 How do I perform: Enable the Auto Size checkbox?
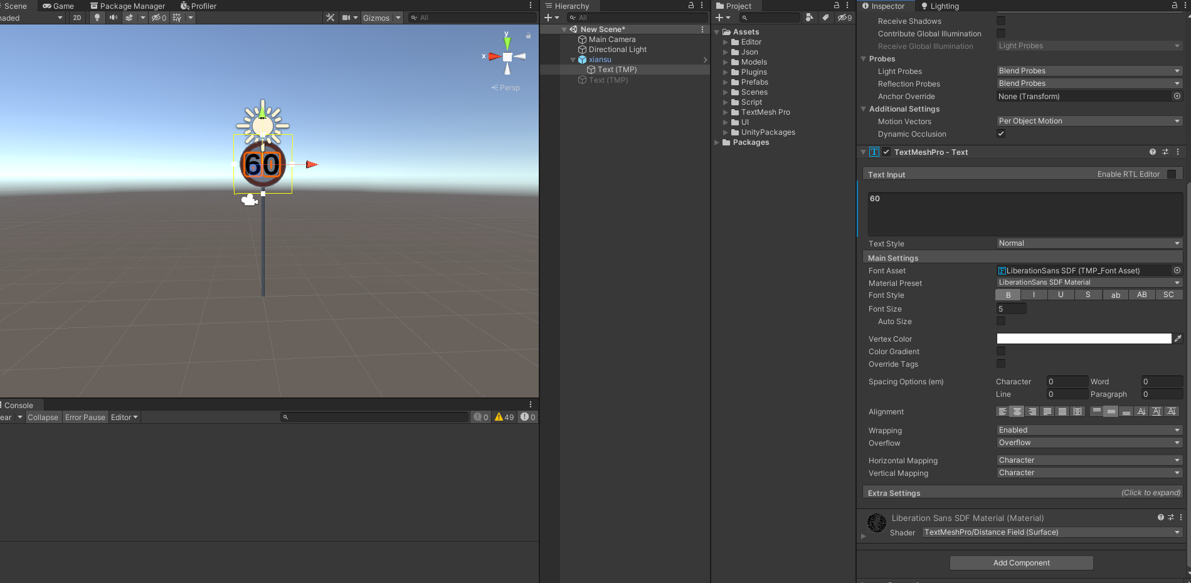tap(1001, 321)
